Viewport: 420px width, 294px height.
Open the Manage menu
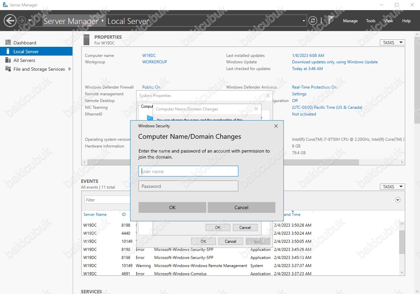click(x=350, y=21)
